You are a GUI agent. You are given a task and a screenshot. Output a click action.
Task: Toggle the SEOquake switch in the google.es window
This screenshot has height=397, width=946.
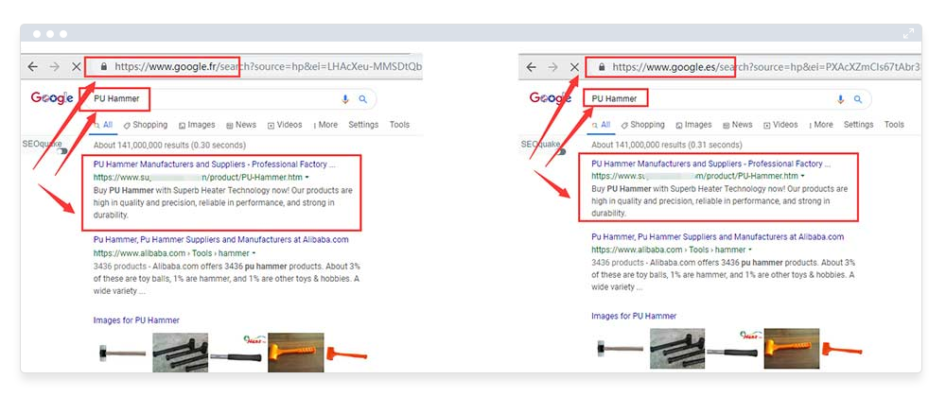tap(559, 151)
